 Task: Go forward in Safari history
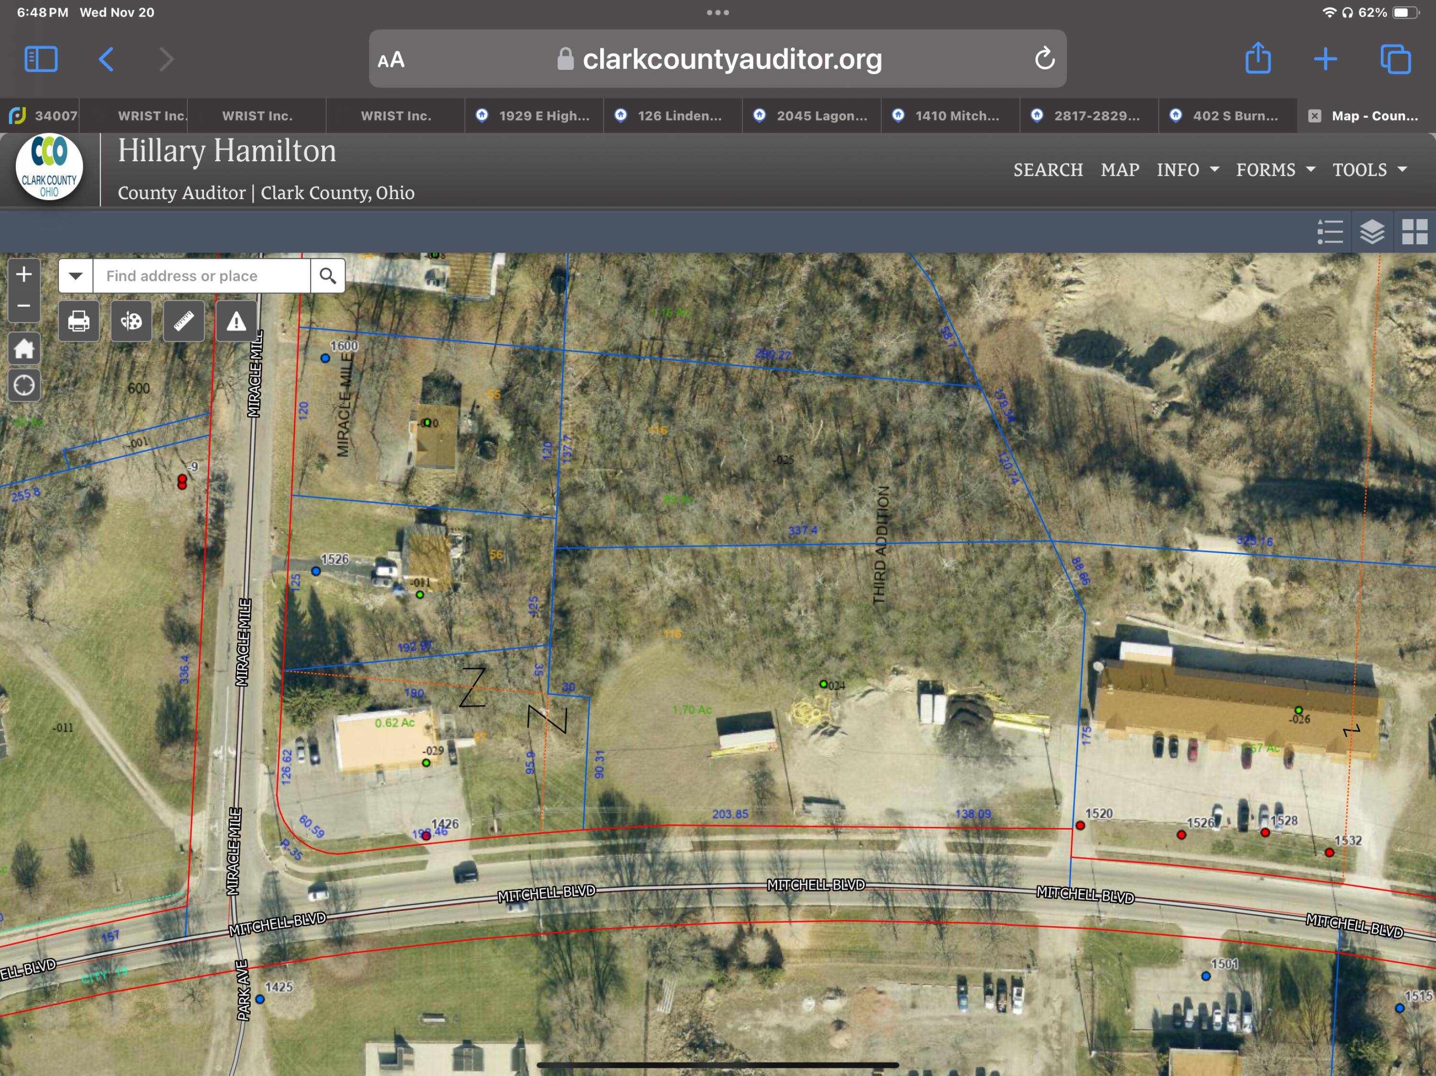[167, 59]
